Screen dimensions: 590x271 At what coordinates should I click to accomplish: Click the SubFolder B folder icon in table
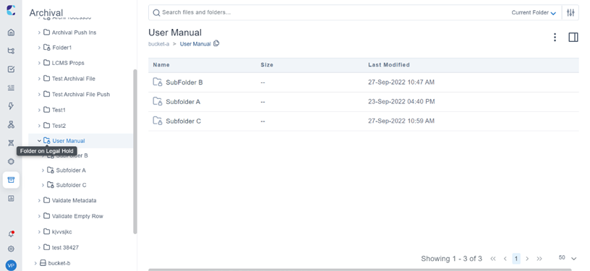pyautogui.click(x=158, y=82)
